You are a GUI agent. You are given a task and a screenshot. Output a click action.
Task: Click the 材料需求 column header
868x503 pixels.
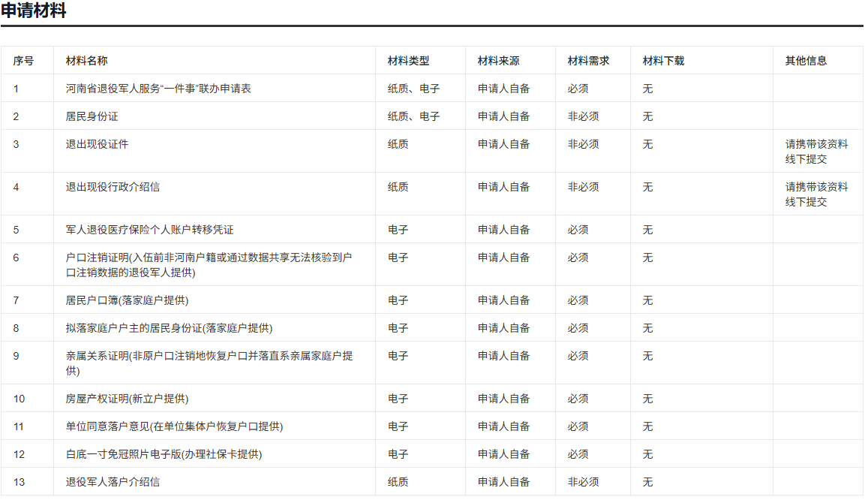tap(588, 61)
